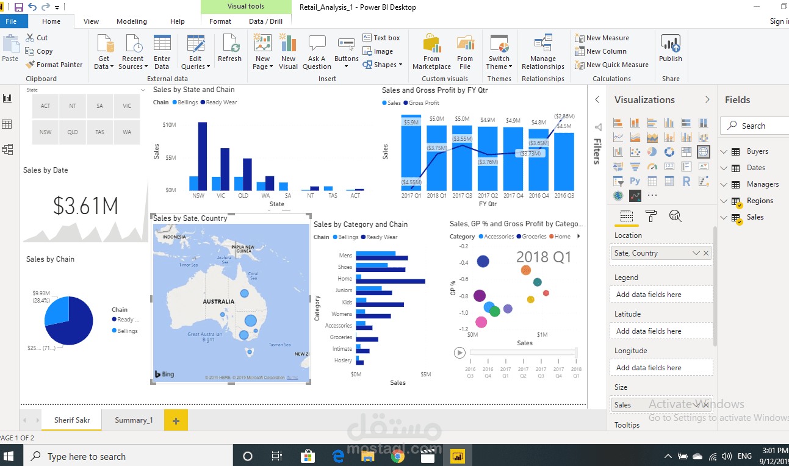Image resolution: width=789 pixels, height=466 pixels.
Task: Toggle the NSW state slicer tile
Action: (46, 132)
